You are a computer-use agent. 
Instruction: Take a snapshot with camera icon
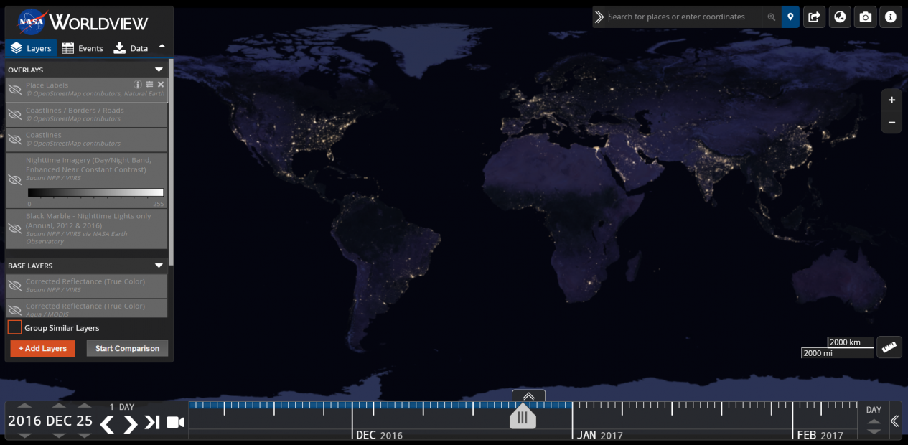click(x=866, y=17)
